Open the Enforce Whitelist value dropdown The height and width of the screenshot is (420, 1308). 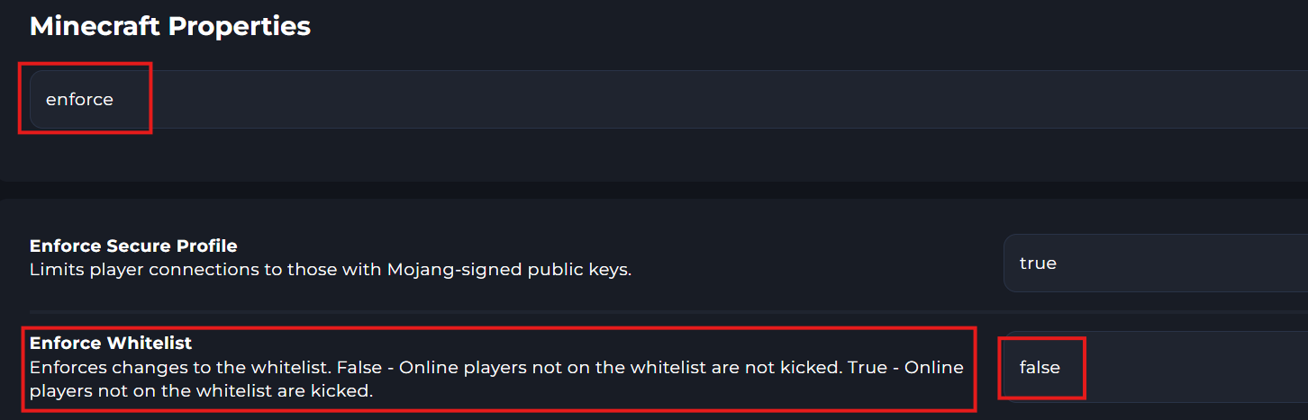click(x=1153, y=367)
